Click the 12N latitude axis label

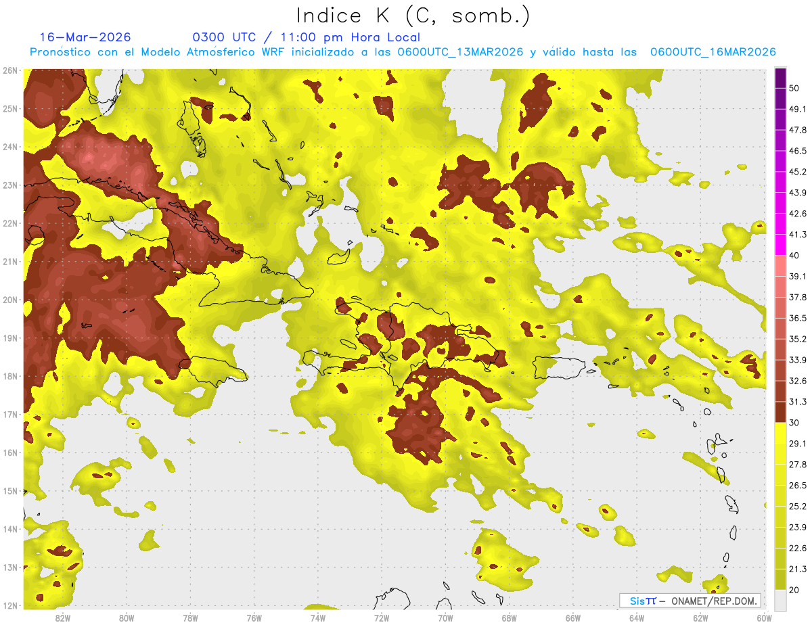(x=10, y=605)
